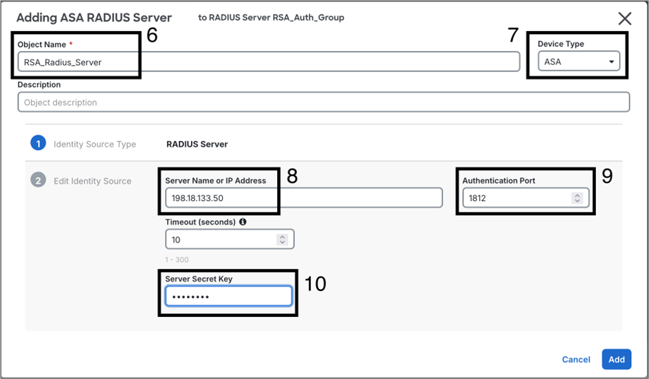Decrement the Timeout seconds using down arrow
Image resolution: width=649 pixels, height=379 pixels.
pos(282,243)
